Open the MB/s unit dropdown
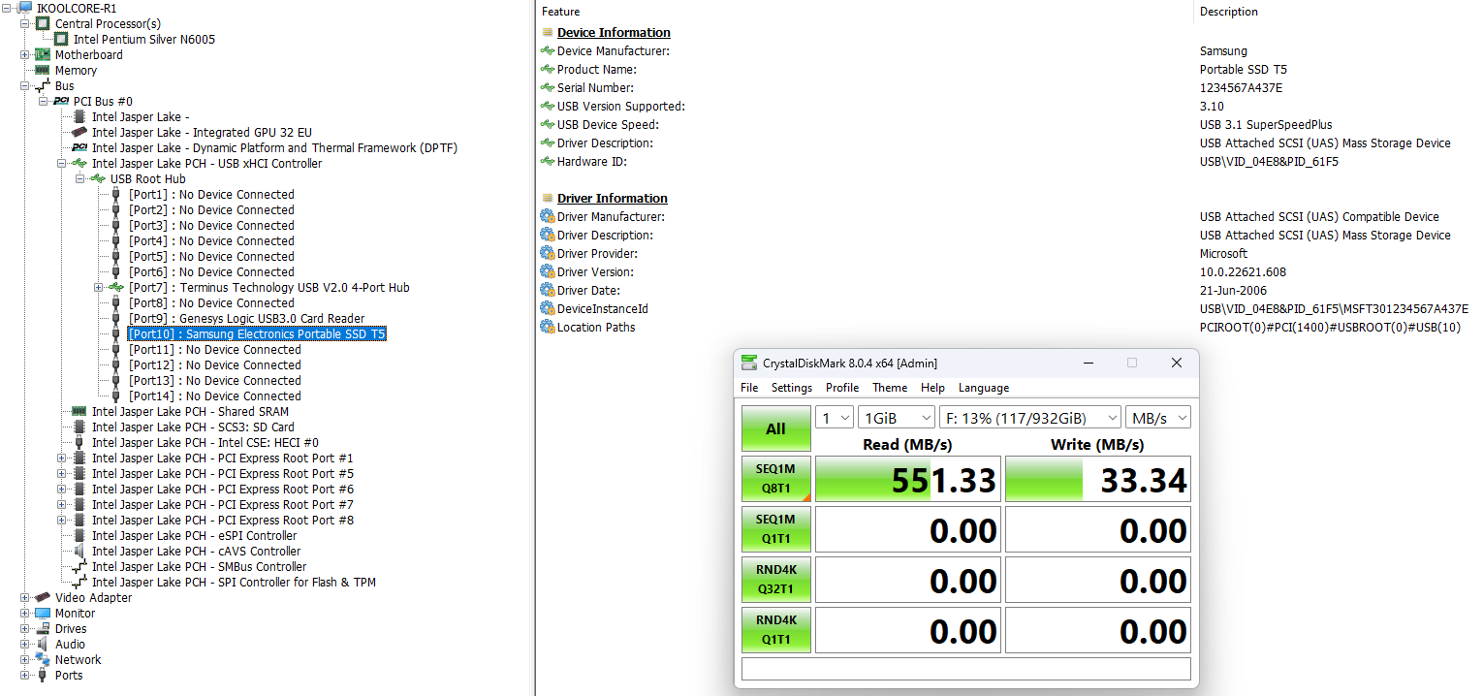The image size is (1483, 696). pyautogui.click(x=1157, y=418)
